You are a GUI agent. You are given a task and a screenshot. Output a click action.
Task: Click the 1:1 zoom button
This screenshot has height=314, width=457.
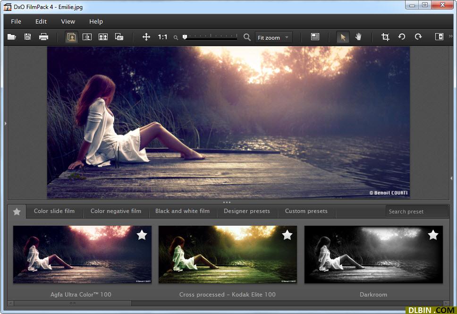click(162, 37)
